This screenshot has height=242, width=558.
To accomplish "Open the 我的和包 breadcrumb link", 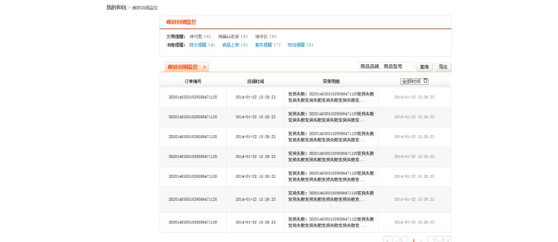I will 116,7.
